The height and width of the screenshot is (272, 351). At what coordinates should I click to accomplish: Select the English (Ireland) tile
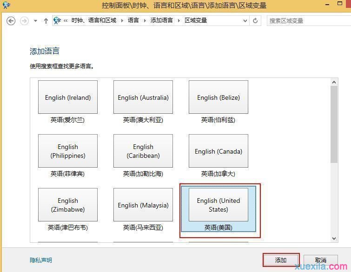(68, 97)
